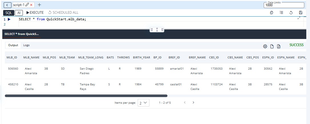310x124 pixels.
Task: Add a new script tab
Action: click(x=39, y=5)
